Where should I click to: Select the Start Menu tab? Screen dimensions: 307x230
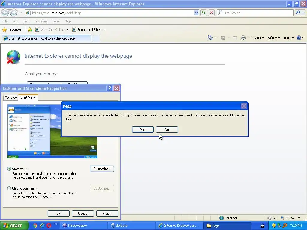click(x=28, y=97)
